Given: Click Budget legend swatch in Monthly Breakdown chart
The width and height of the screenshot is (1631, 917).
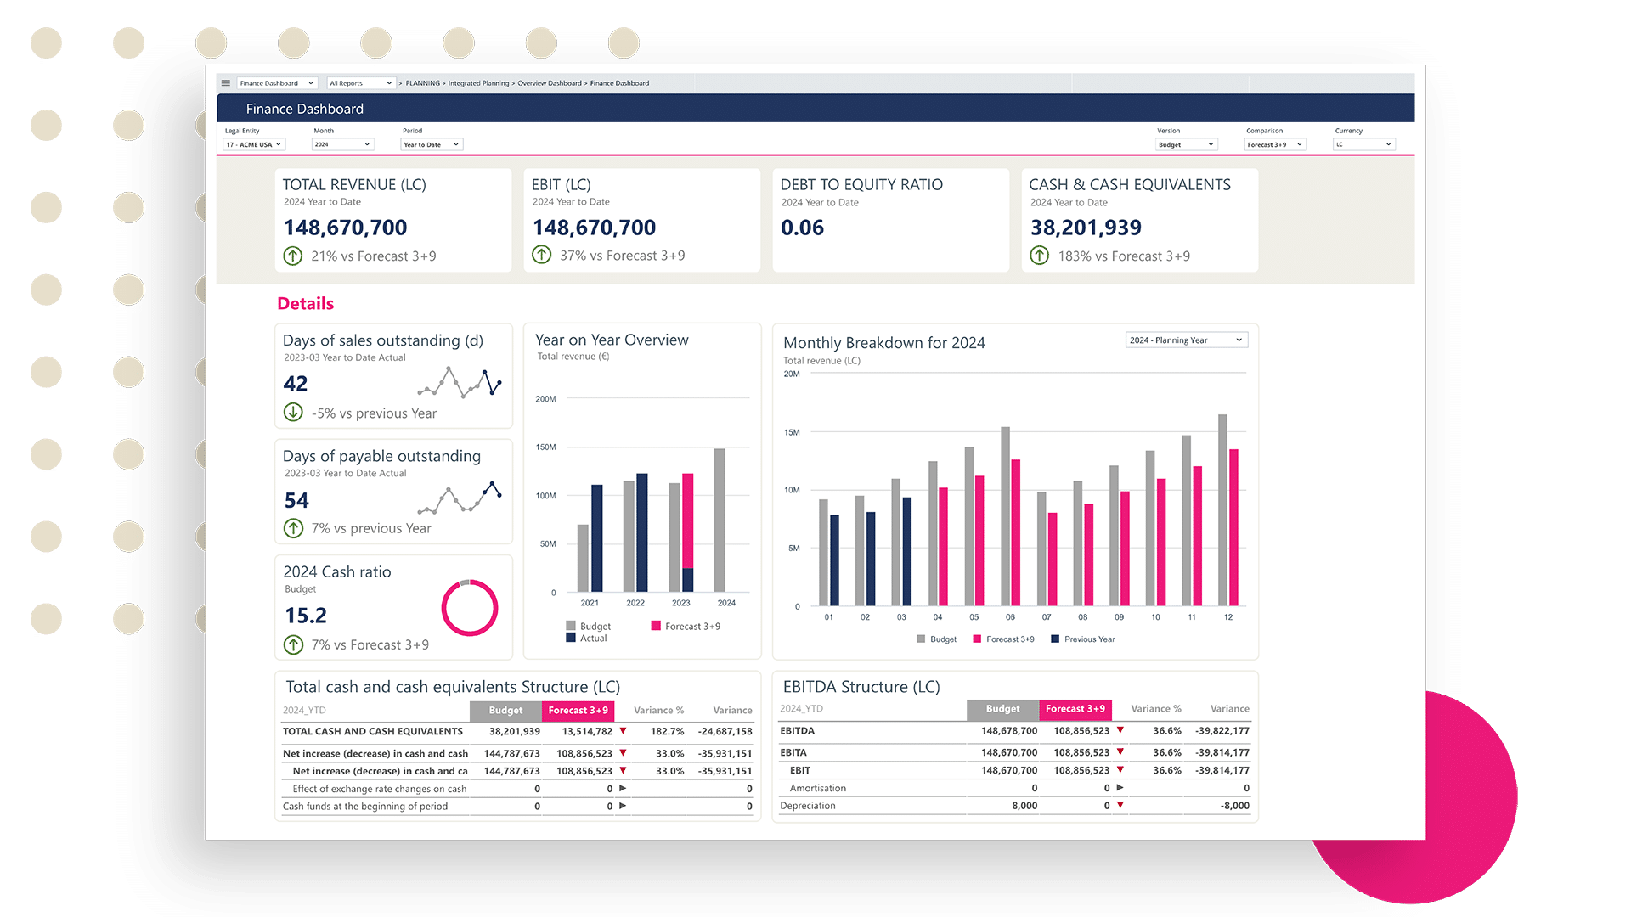Looking at the screenshot, I should coord(921,639).
